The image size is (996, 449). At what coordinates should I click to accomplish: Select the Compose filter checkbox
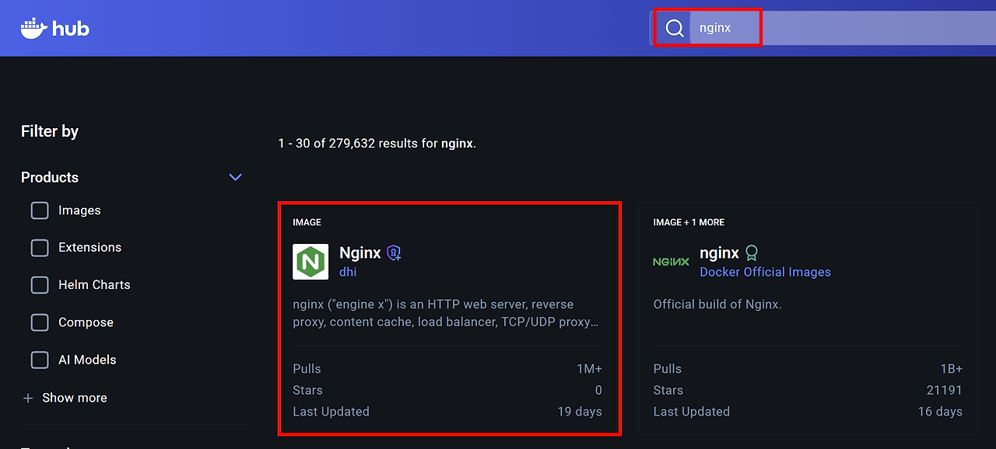(x=40, y=322)
